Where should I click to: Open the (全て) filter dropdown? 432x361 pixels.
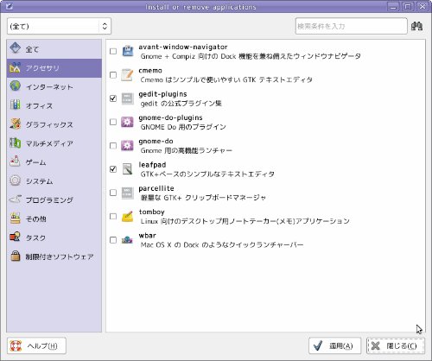[59, 26]
